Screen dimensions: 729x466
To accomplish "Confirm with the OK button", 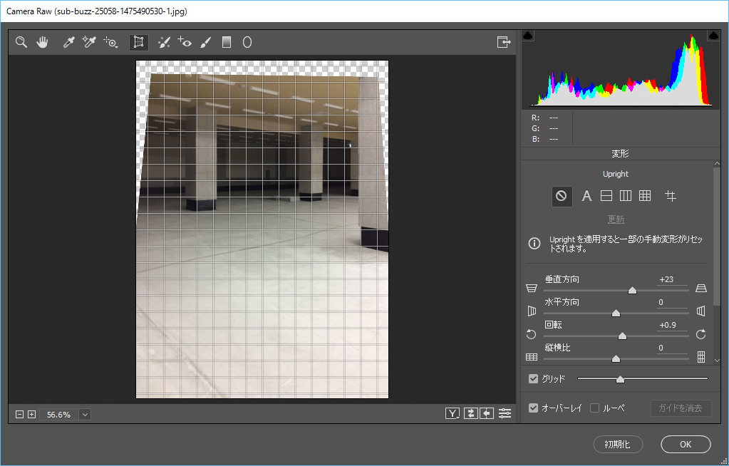I will 686,444.
